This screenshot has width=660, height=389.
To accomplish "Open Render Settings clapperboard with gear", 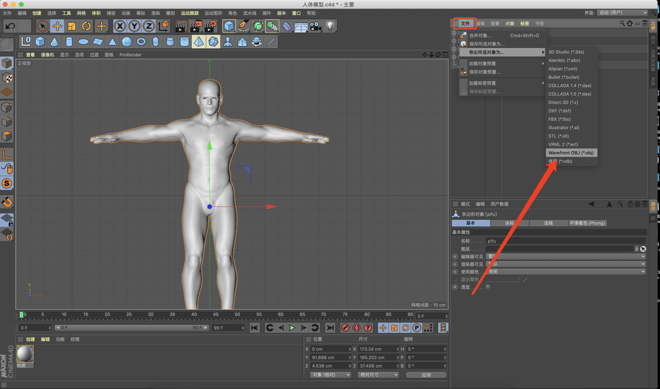I will [x=210, y=26].
